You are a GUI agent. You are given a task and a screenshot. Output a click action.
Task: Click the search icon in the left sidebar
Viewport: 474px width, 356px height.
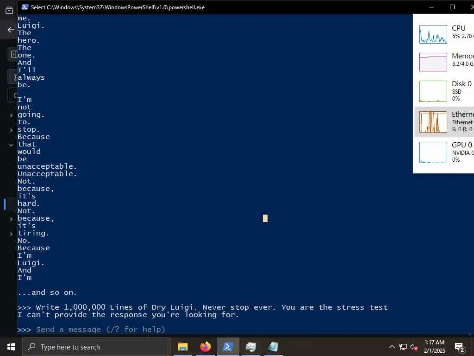click(15, 95)
